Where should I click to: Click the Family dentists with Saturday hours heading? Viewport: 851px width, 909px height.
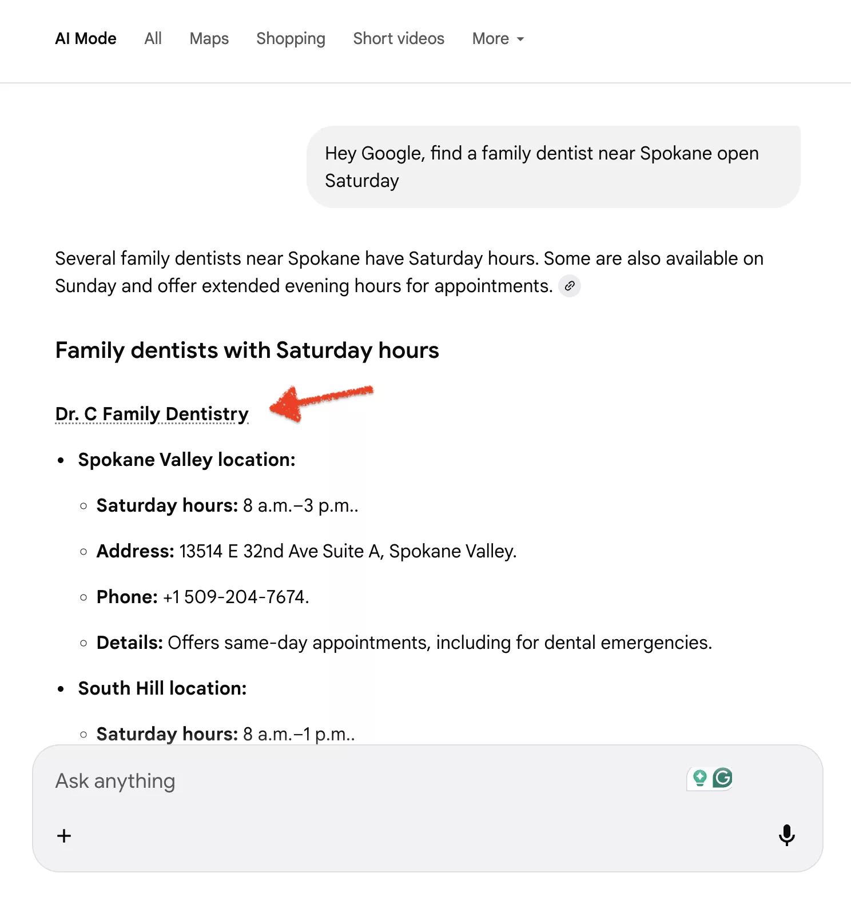(x=247, y=350)
